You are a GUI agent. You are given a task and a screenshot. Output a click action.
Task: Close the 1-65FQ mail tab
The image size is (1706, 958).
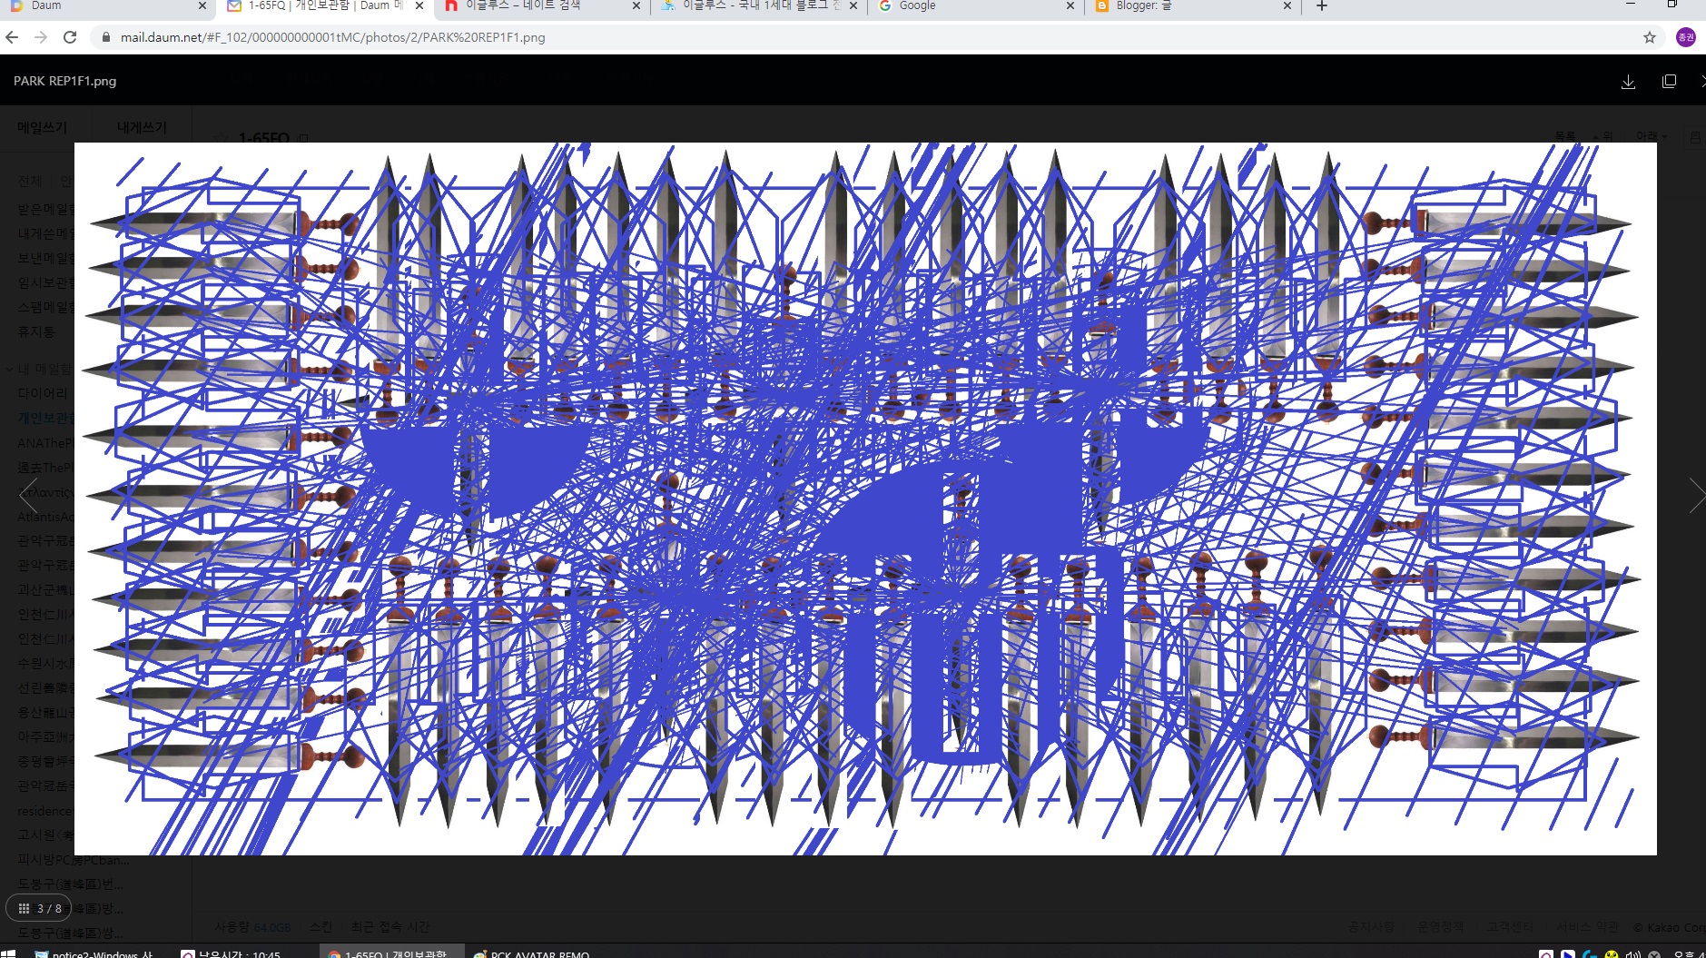point(419,5)
